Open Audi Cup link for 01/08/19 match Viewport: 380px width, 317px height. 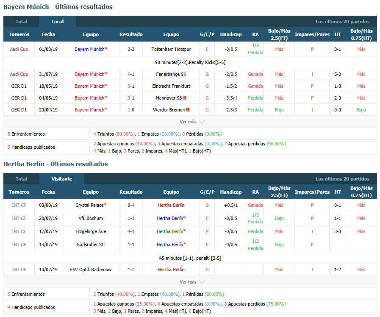(19, 49)
